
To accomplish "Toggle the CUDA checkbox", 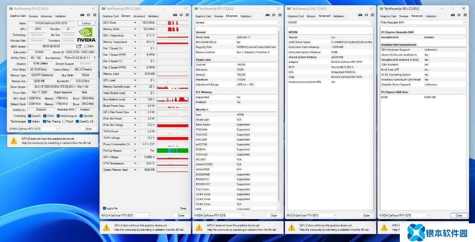I will [x=45, y=116].
